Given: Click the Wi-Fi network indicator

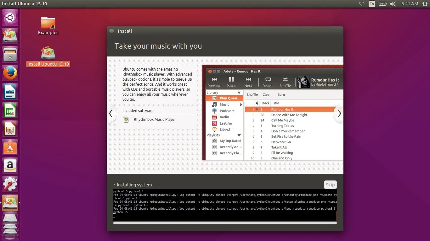Looking at the screenshot, I should tap(362, 4).
